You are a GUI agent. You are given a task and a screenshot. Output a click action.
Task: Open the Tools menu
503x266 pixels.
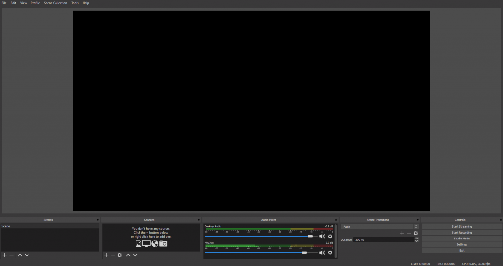coord(75,3)
